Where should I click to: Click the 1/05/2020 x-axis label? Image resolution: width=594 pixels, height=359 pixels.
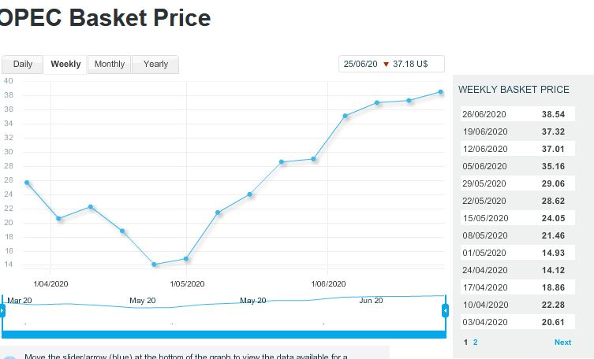coord(187,283)
